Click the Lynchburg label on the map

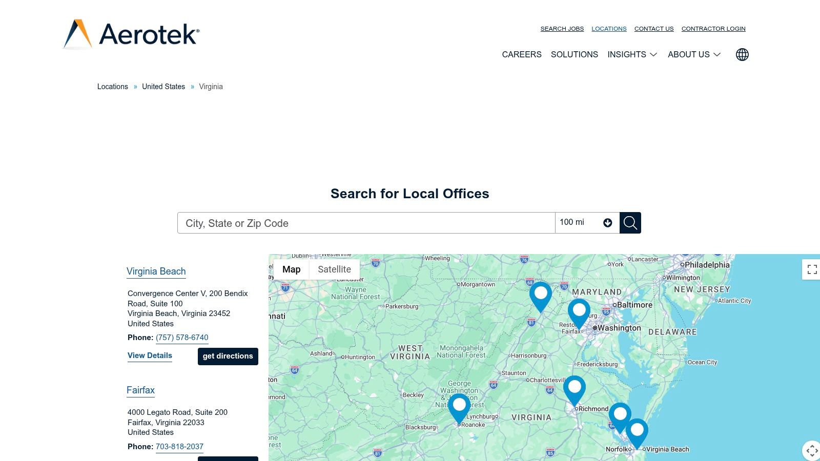pyautogui.click(x=481, y=416)
